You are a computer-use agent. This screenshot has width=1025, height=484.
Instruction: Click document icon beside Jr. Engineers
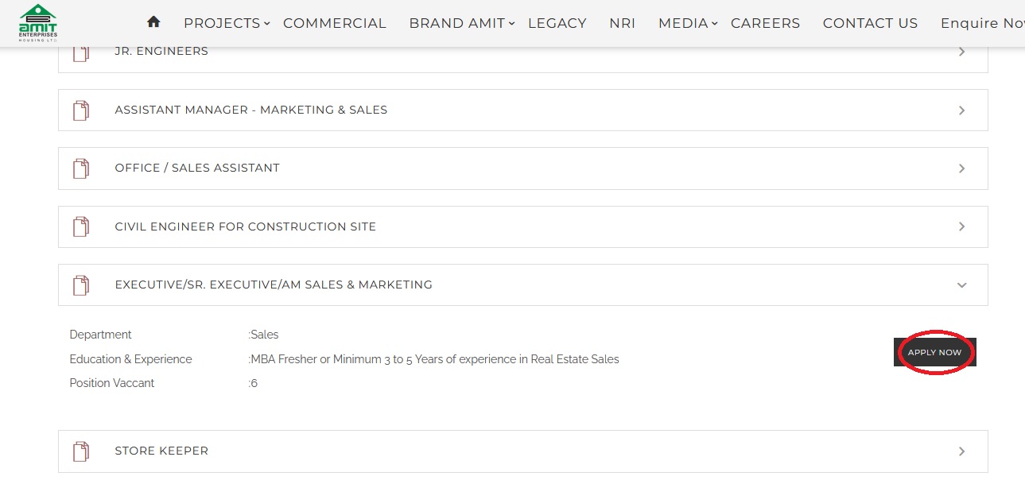coord(81,52)
